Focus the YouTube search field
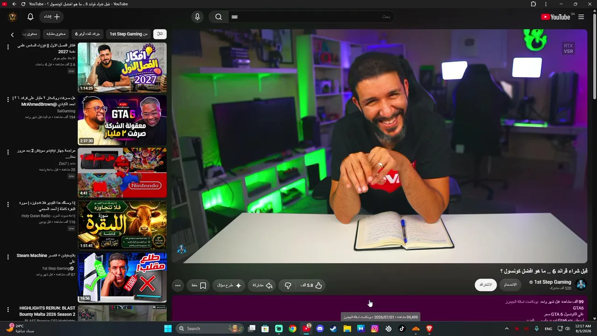This screenshot has height=336, width=597. [311, 17]
